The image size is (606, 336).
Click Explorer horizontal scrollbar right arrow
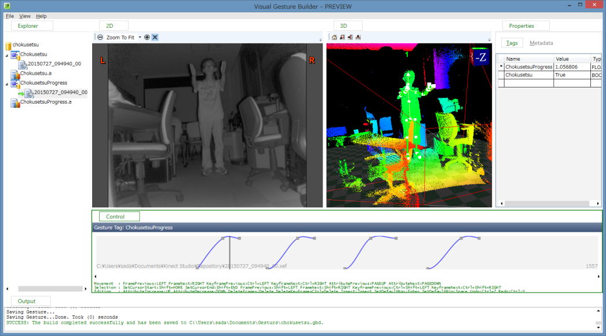(86, 289)
